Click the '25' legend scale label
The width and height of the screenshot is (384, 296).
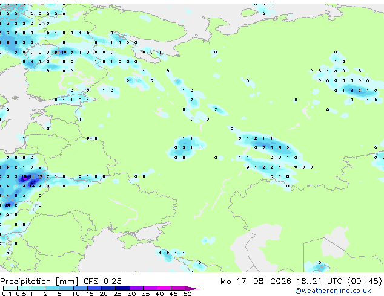[118, 294]
